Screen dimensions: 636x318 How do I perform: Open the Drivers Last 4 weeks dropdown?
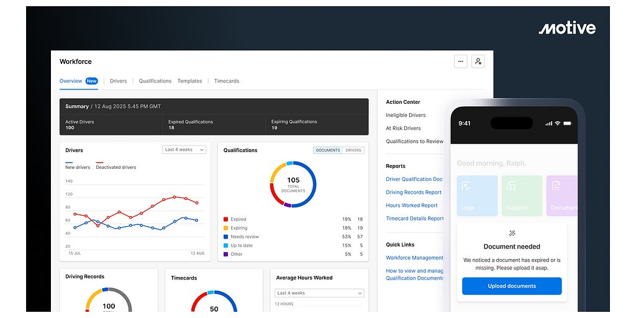coord(184,150)
